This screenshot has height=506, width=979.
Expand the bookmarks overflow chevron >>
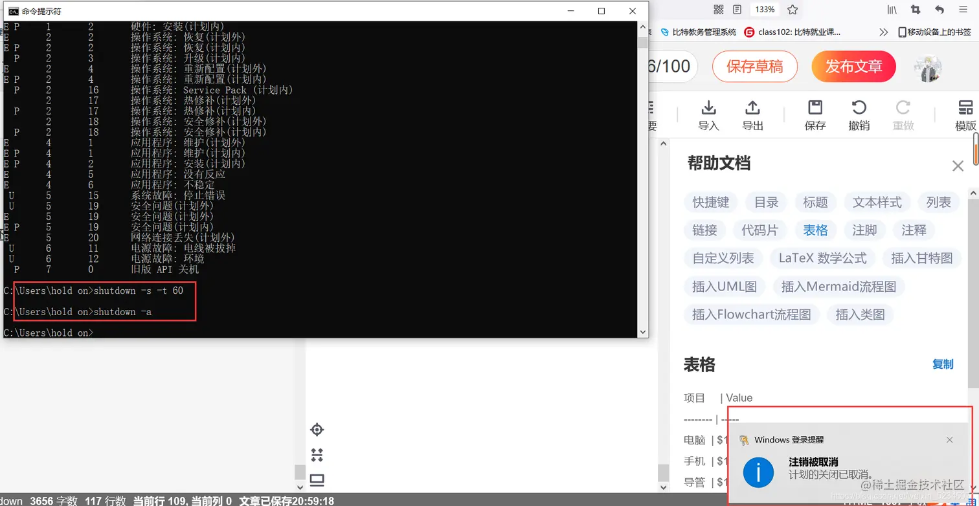(x=883, y=30)
